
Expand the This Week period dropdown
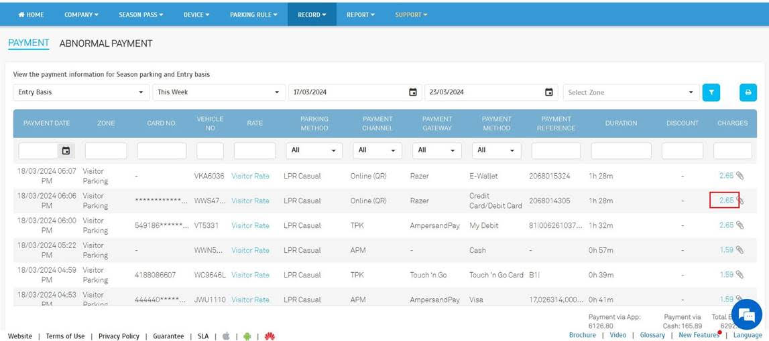(x=219, y=92)
